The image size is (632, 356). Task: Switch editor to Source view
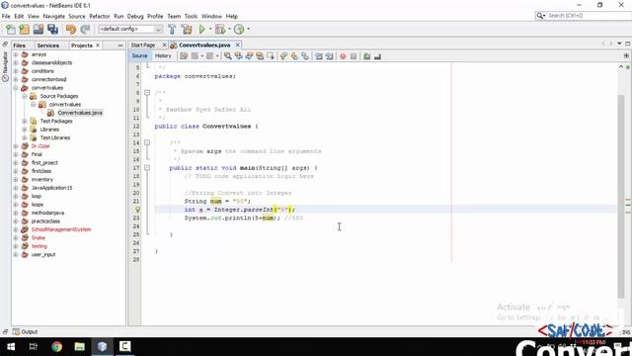pyautogui.click(x=139, y=56)
